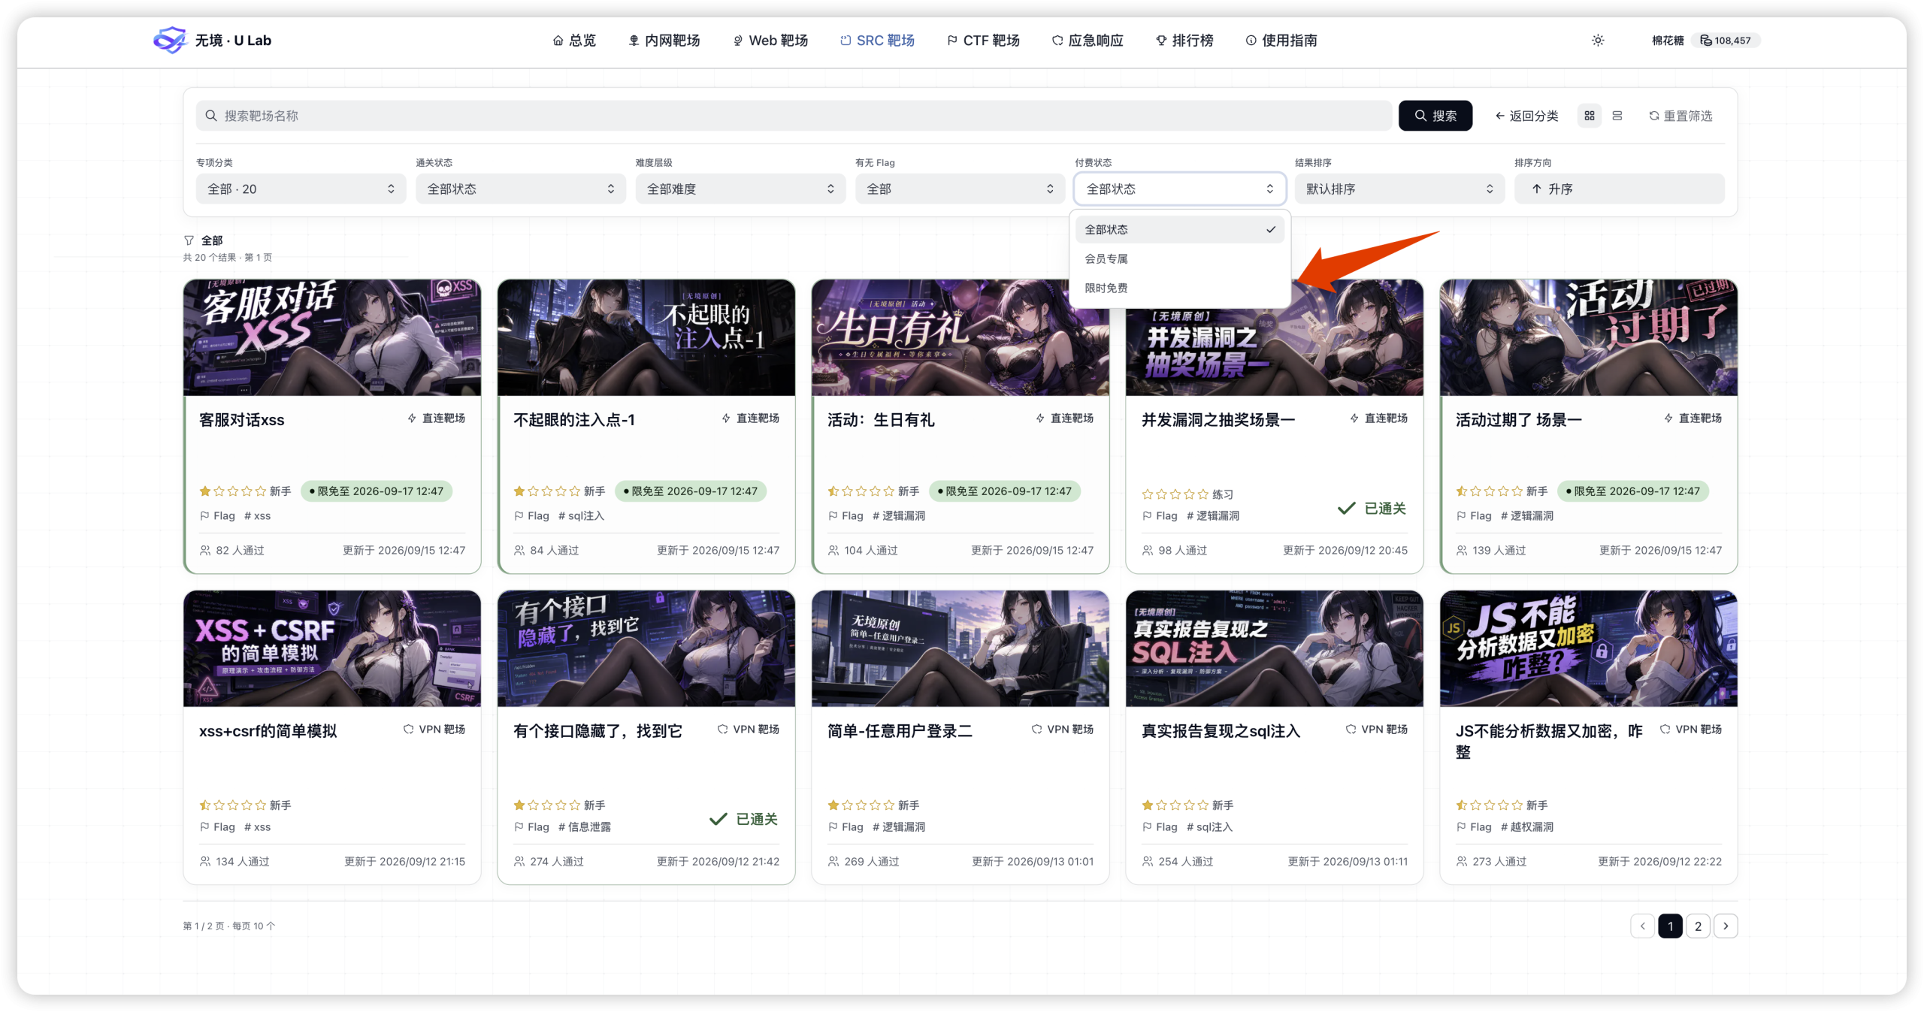The image size is (1924, 1012).
Task: Select 会员专属 option in dropdown list
Action: 1179,259
